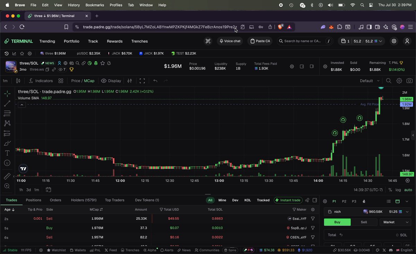This screenshot has height=254, width=416.
Task: Select the Sell side toggle
Action: pos(364,222)
